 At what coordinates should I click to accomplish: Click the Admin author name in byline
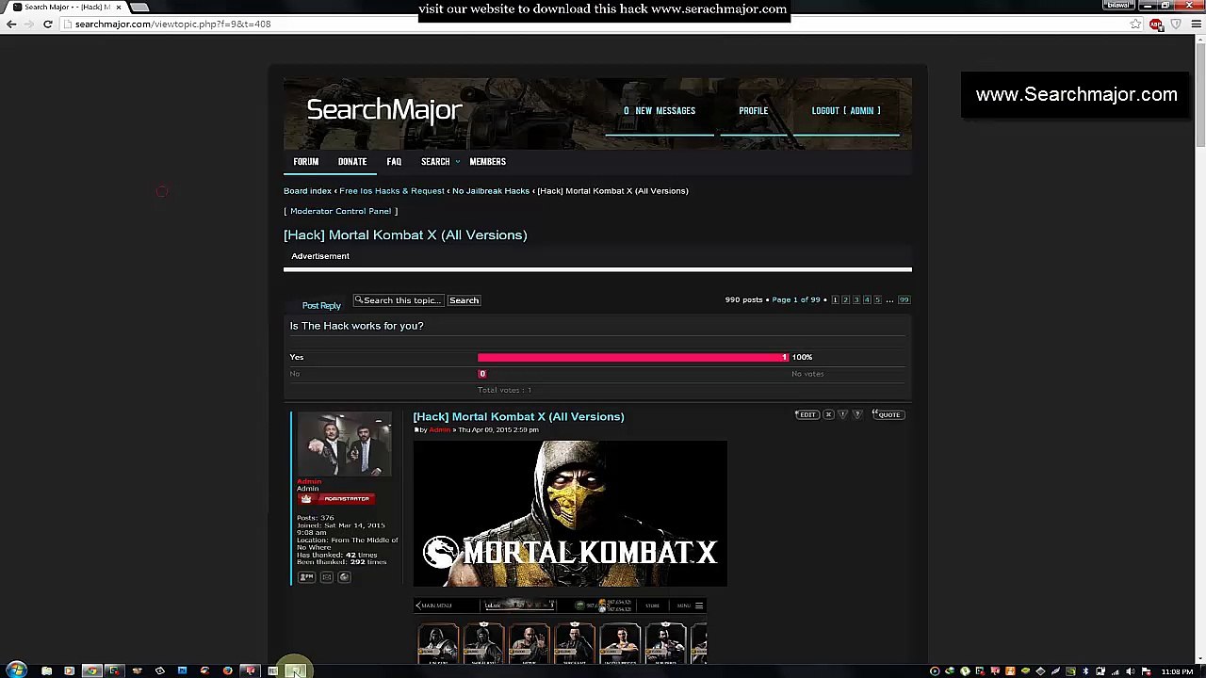coord(440,430)
